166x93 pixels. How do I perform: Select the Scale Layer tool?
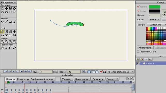[x=6, y=32]
